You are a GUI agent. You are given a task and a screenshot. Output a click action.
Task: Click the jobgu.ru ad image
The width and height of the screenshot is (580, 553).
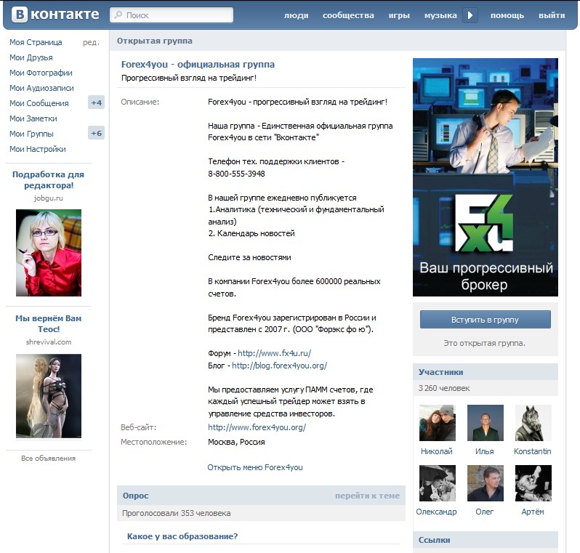coord(49,253)
